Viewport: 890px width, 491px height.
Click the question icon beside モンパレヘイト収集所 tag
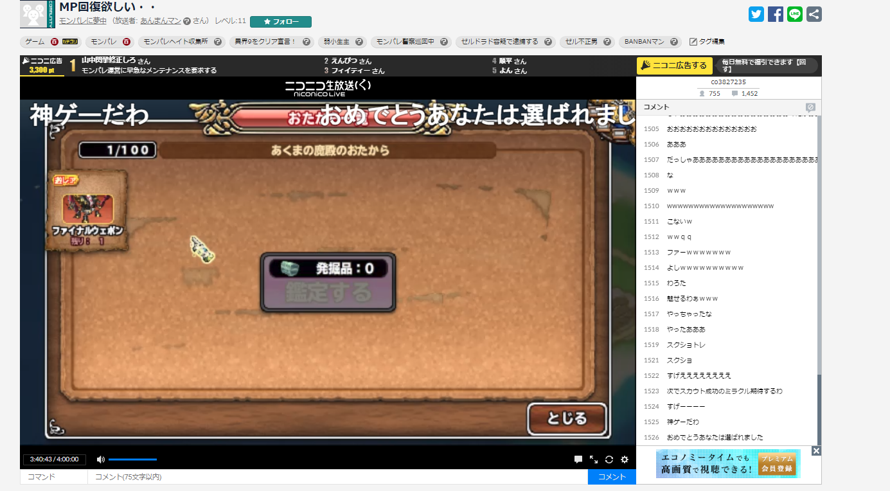pos(218,42)
